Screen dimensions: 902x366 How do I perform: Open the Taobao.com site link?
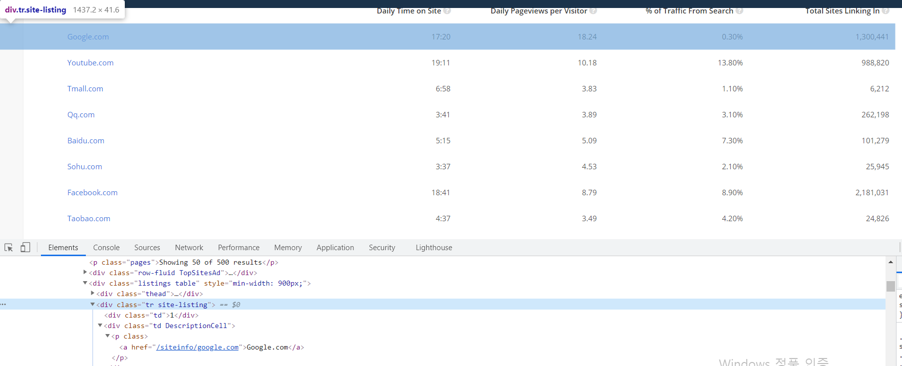point(89,219)
